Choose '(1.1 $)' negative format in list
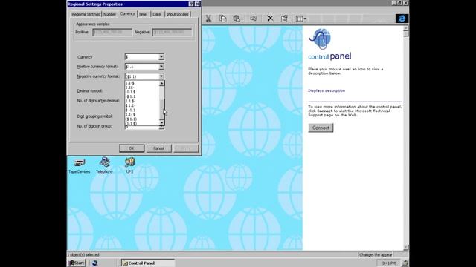476x267 pixels. pos(142,124)
